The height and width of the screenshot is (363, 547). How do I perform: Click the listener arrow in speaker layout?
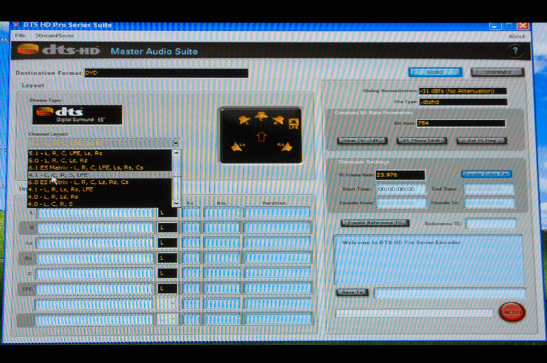pyautogui.click(x=261, y=136)
